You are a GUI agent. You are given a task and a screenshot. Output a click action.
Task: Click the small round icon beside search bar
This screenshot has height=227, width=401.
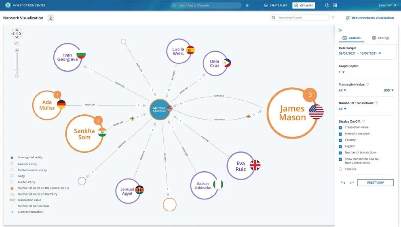click(247, 5)
